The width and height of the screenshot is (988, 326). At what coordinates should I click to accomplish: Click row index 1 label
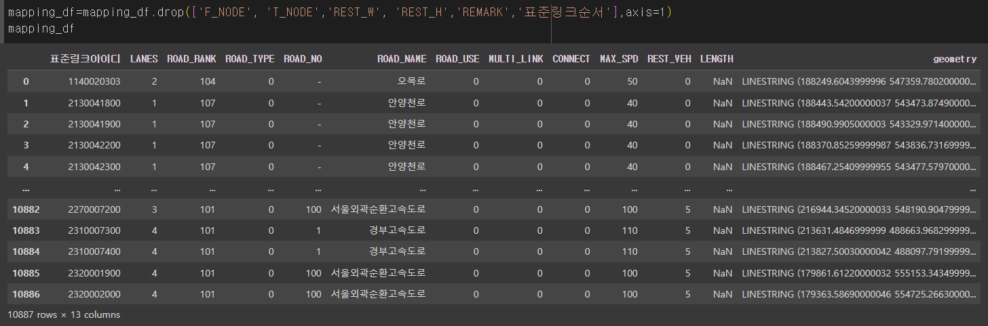(26, 103)
